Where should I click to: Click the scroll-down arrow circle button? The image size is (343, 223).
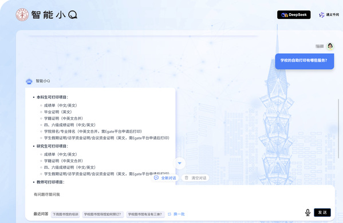click(x=179, y=163)
